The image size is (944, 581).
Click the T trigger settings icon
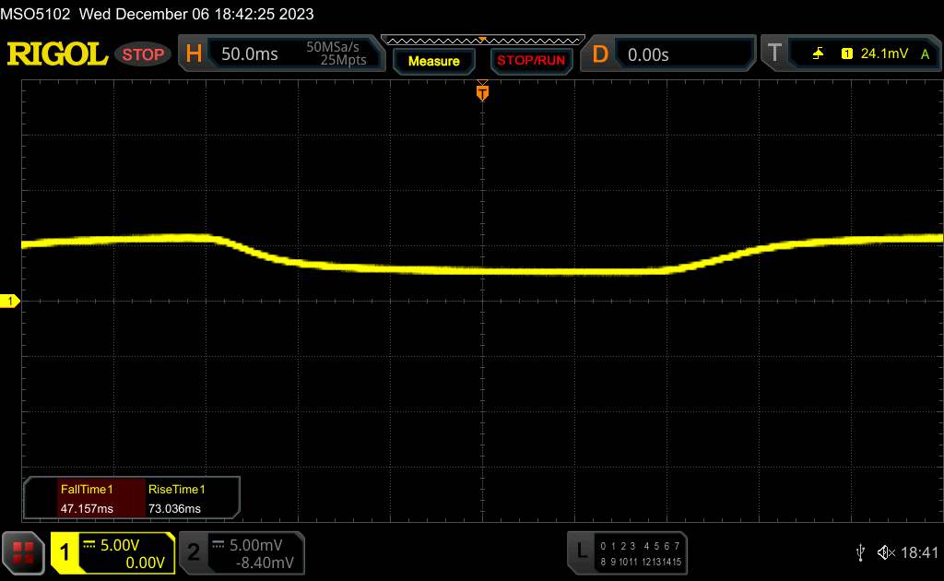774,54
